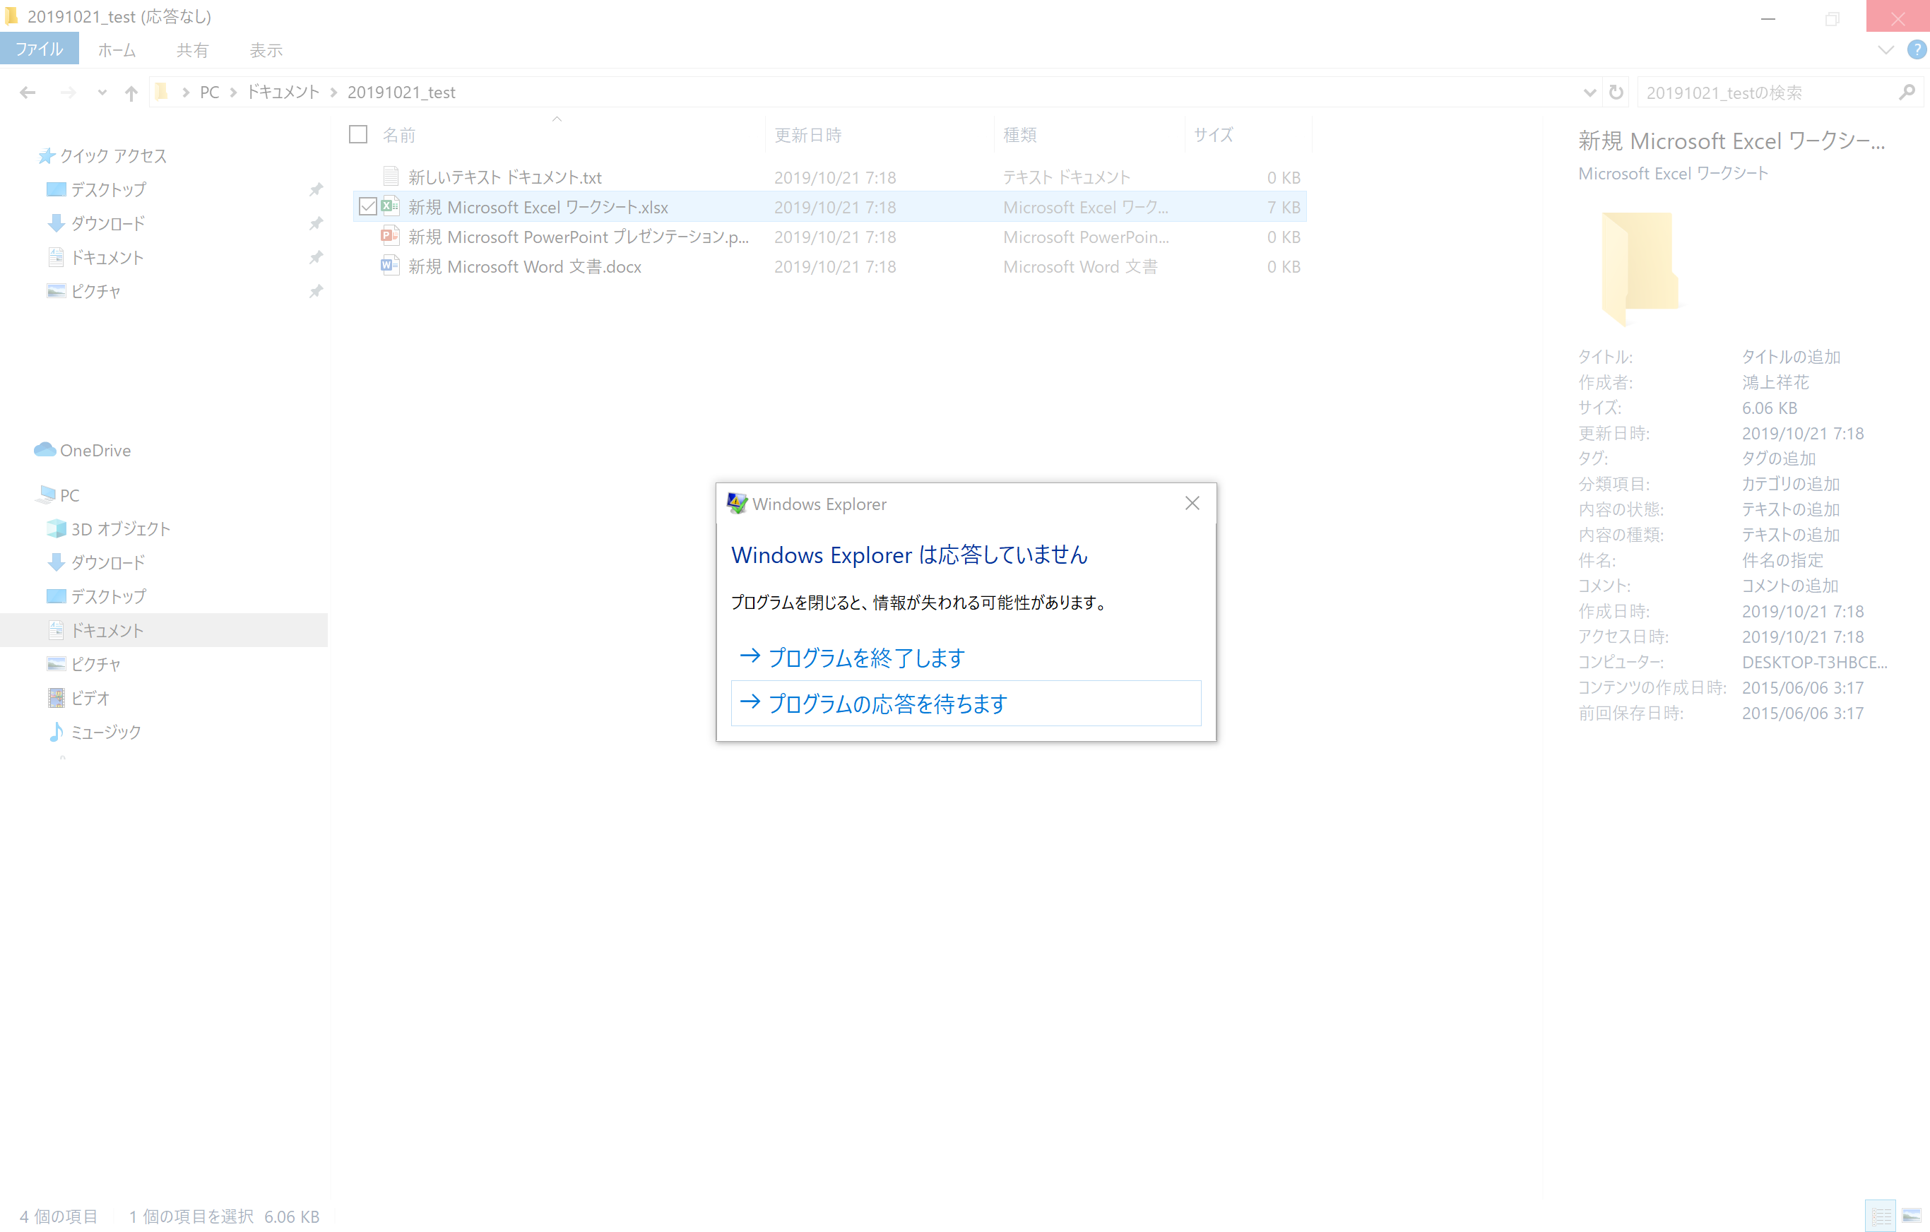Image resolution: width=1930 pixels, height=1232 pixels.
Task: Click コメントの追加 in details pane
Action: click(x=1789, y=586)
